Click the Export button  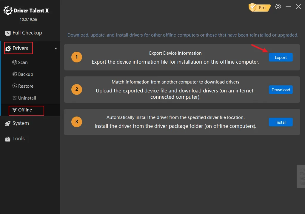point(281,57)
